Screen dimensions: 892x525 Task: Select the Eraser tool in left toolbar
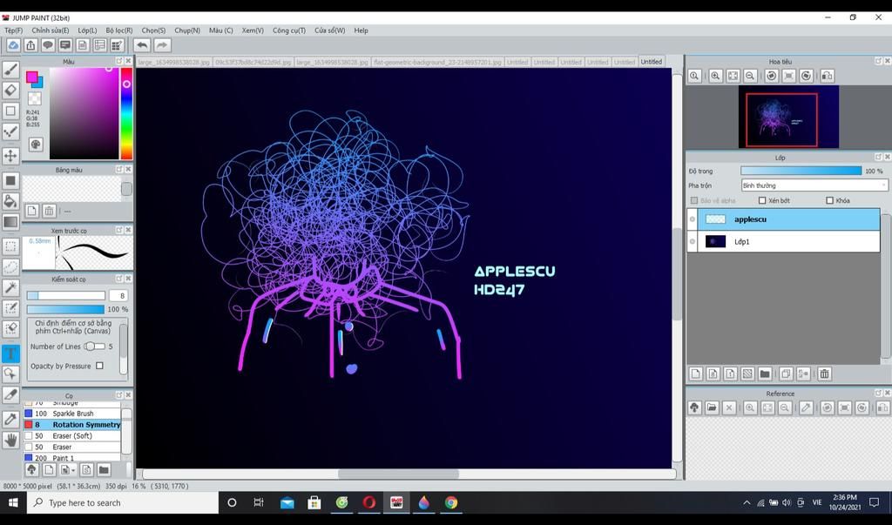[x=10, y=90]
